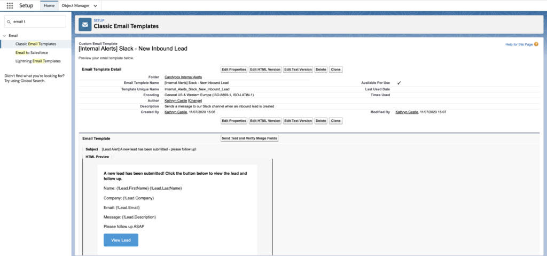The height and width of the screenshot is (256, 547).
Task: Click the Email: {!Lead.Email} line
Action: 122,207
